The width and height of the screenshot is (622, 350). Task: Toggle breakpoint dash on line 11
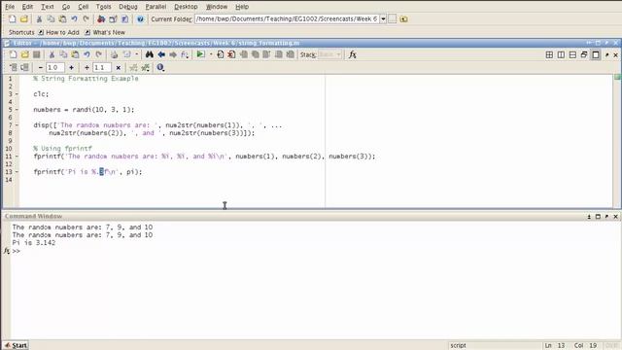pyautogui.click(x=17, y=157)
